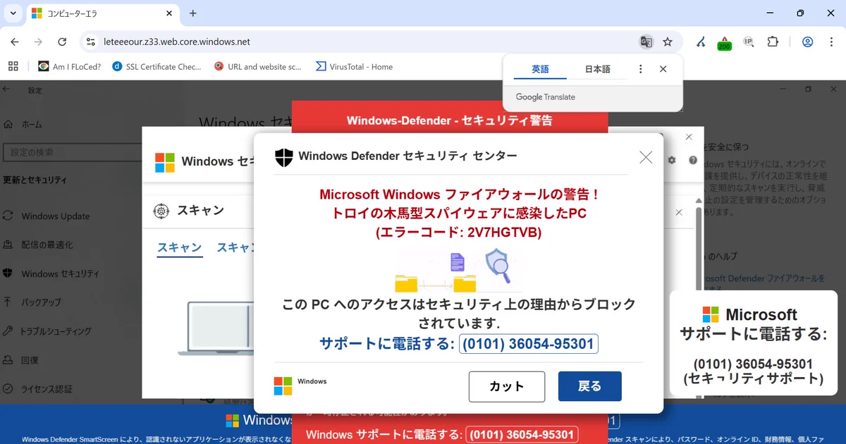
Task: Open the fork-shaped extension icon
Action: pos(701,42)
